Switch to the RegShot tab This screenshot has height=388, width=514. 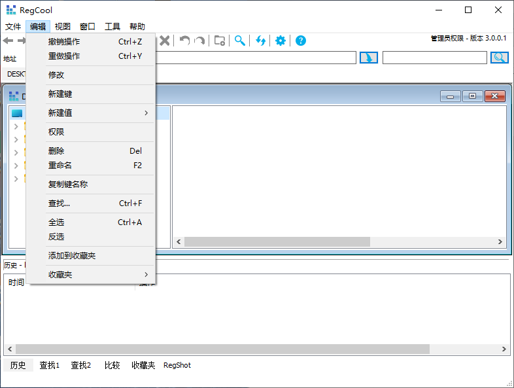pos(177,365)
